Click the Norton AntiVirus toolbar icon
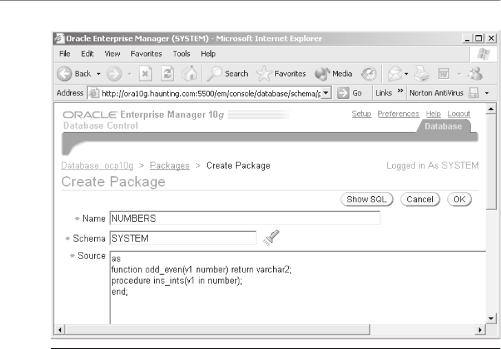Viewport: 501px width, 349px height. pyautogui.click(x=473, y=93)
